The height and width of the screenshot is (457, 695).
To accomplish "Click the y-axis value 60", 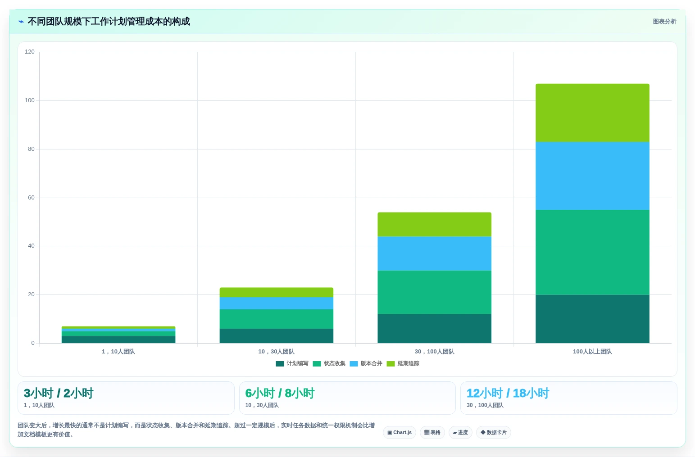I will 31,198.
